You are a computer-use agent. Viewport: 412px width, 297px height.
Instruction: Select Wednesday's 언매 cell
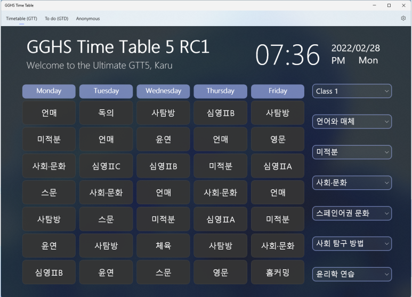[163, 192]
